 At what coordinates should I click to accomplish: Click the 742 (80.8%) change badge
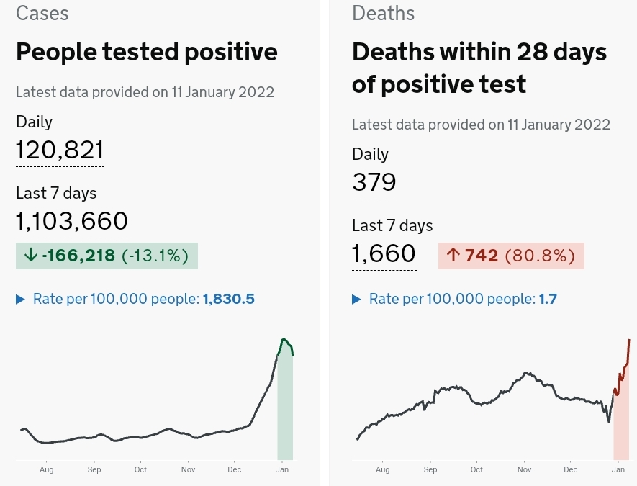pyautogui.click(x=511, y=255)
